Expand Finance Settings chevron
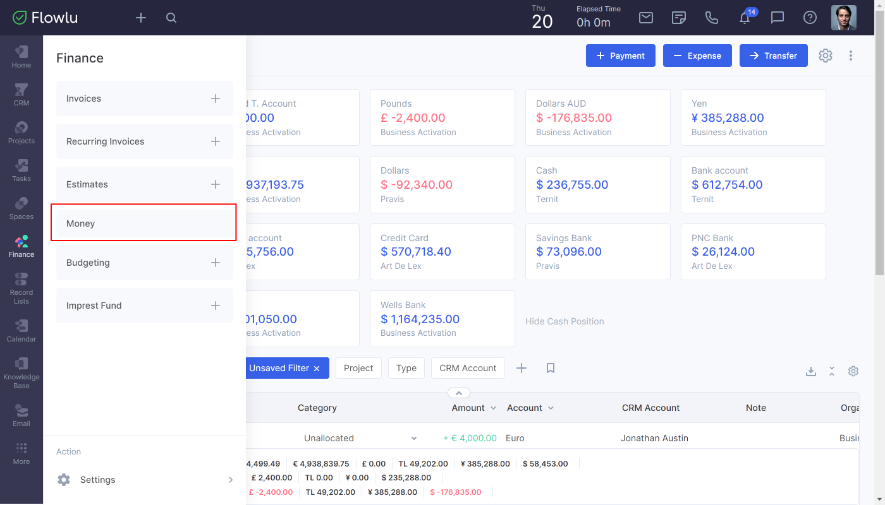The image size is (885, 505). [x=231, y=480]
